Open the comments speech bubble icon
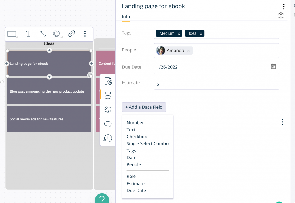Viewport: 295px width, 203px height. click(x=108, y=124)
